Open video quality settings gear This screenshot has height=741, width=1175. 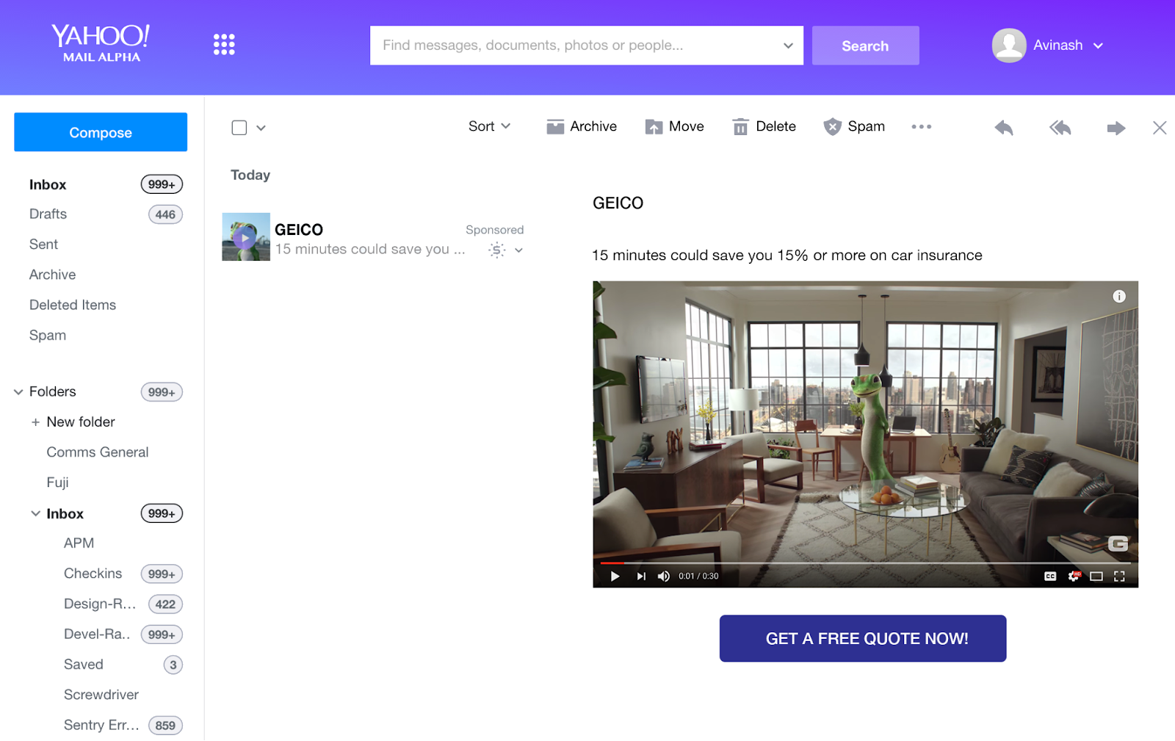[1074, 576]
